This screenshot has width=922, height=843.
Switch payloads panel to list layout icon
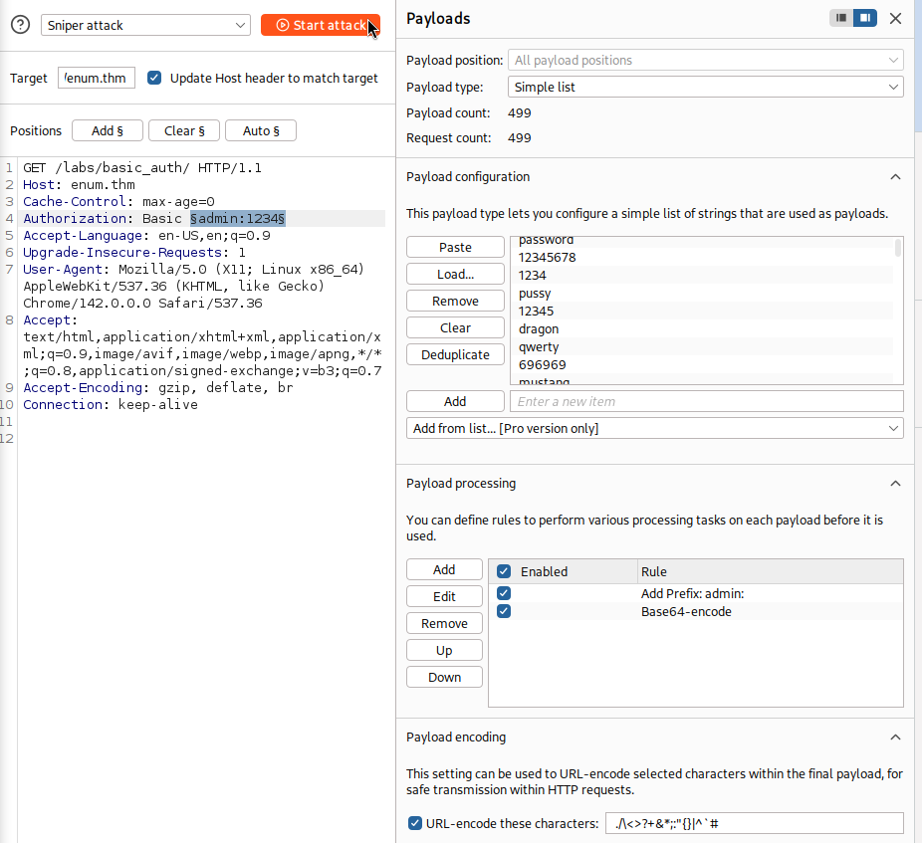click(x=841, y=18)
